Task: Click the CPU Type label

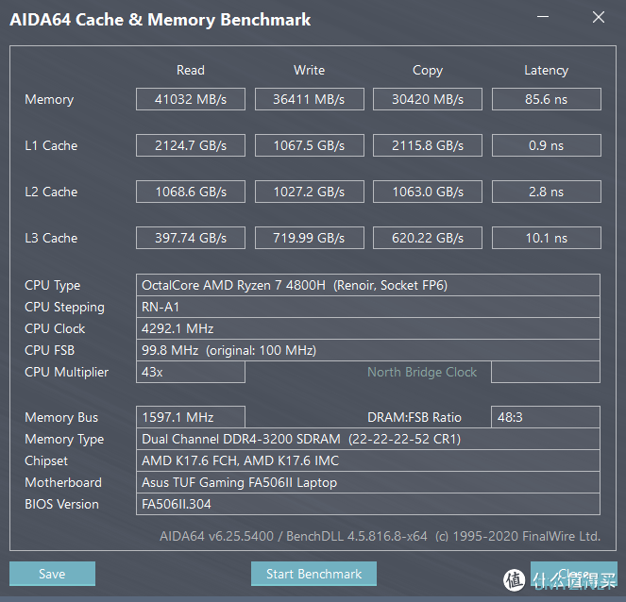Action: 52,286
